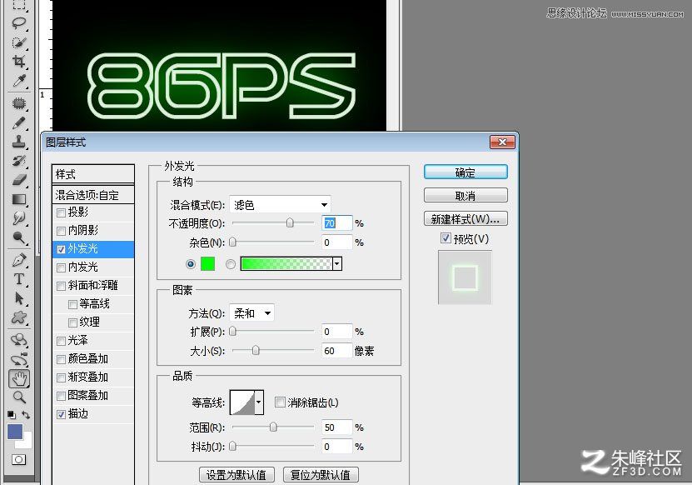The width and height of the screenshot is (692, 485).
Task: Open the 样式 styles list entry
Action: (x=93, y=174)
